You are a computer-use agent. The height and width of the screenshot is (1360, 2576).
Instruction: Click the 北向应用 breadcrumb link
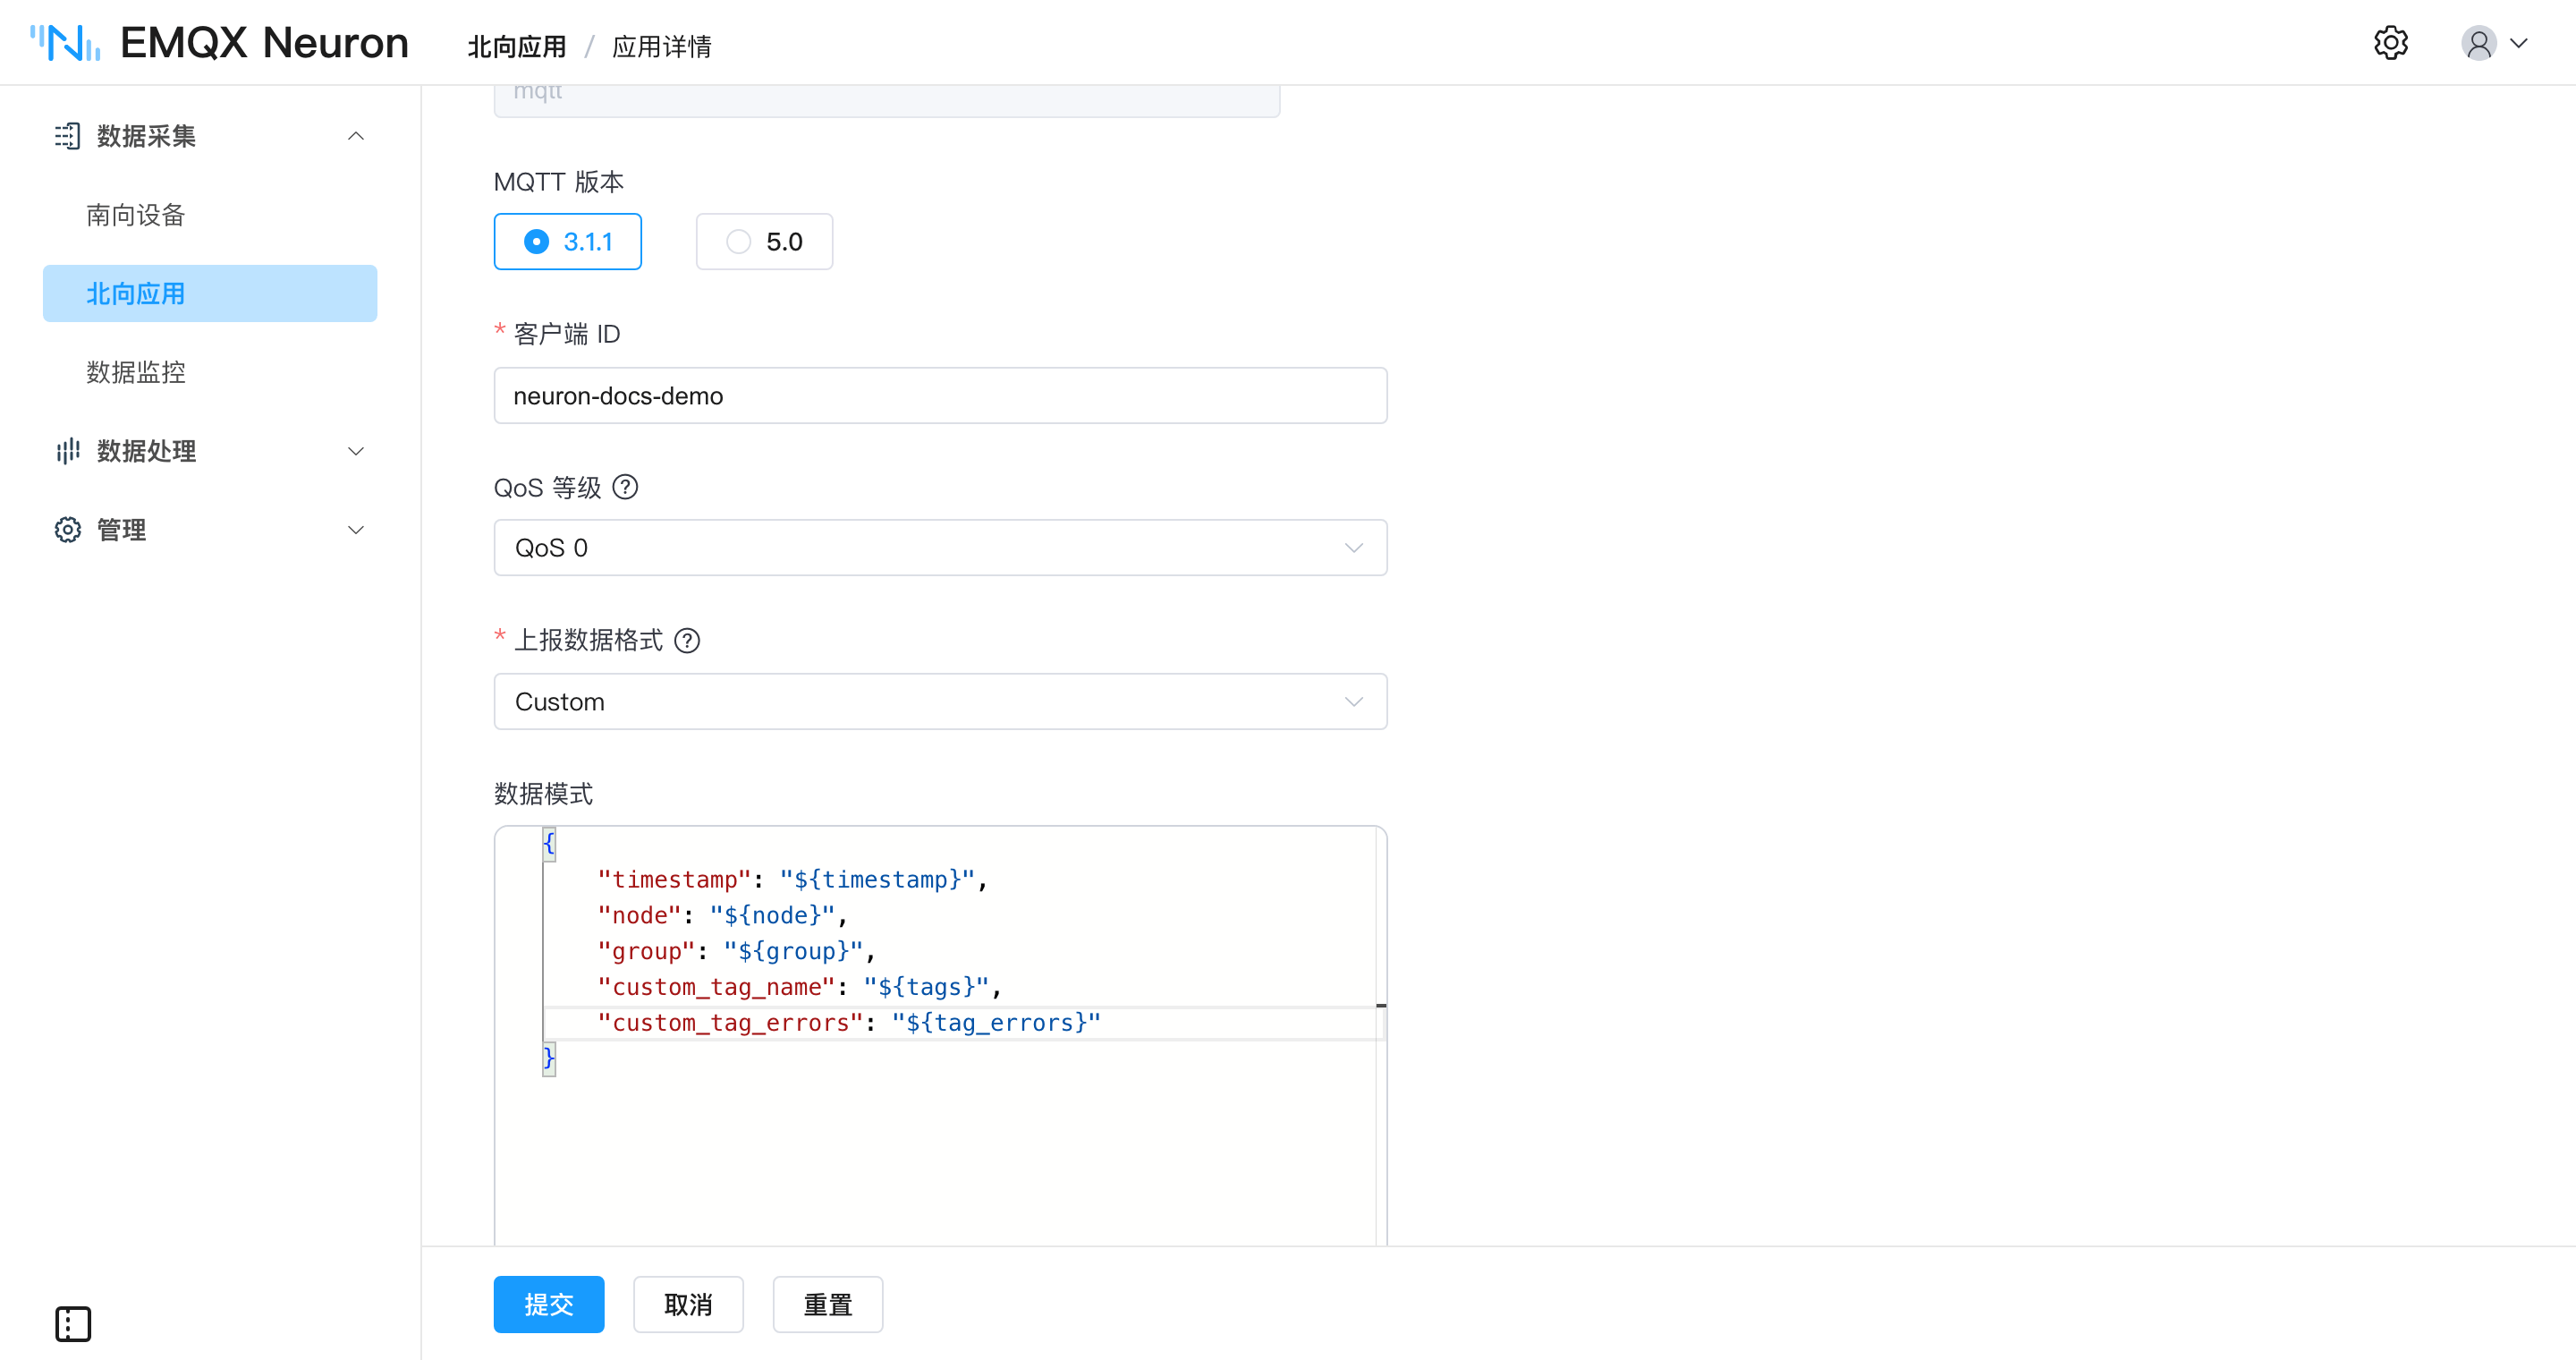517,46
